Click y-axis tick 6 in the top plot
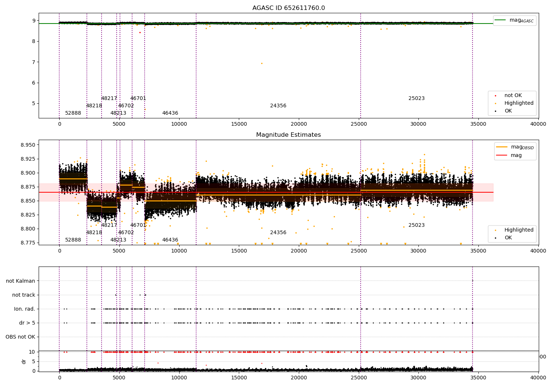Viewport: 552px width, 386px height. point(33,83)
